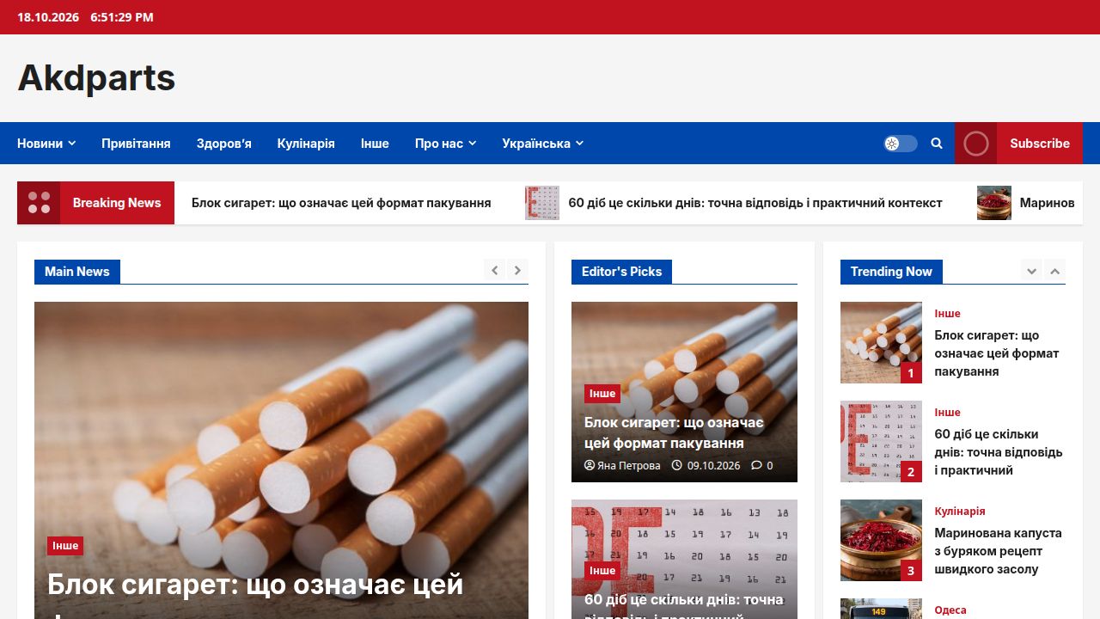This screenshot has height=619, width=1100.
Task: Open Trending item 3 beet cabbage thumbnail
Action: 881,540
